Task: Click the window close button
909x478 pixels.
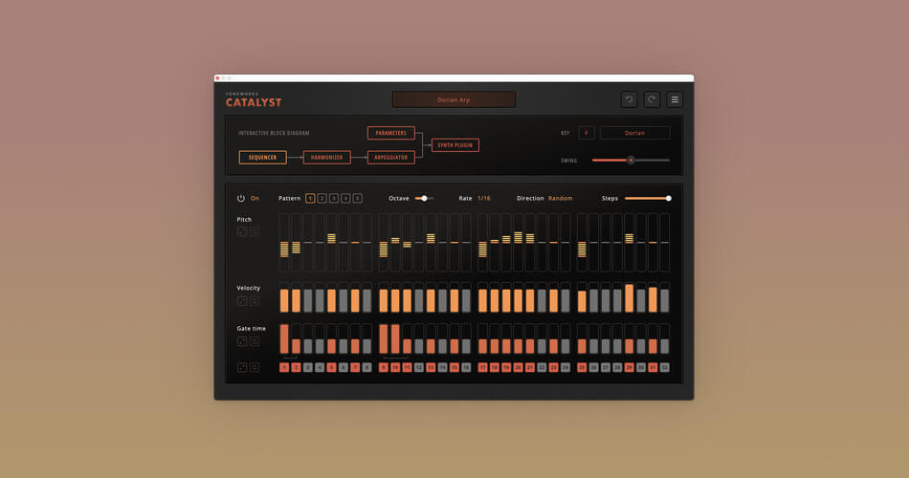Action: (217, 78)
